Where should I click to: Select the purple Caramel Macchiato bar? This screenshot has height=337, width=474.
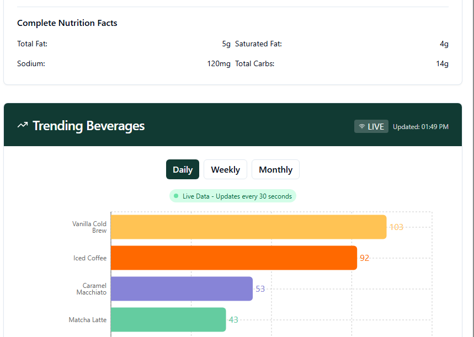[x=182, y=289]
